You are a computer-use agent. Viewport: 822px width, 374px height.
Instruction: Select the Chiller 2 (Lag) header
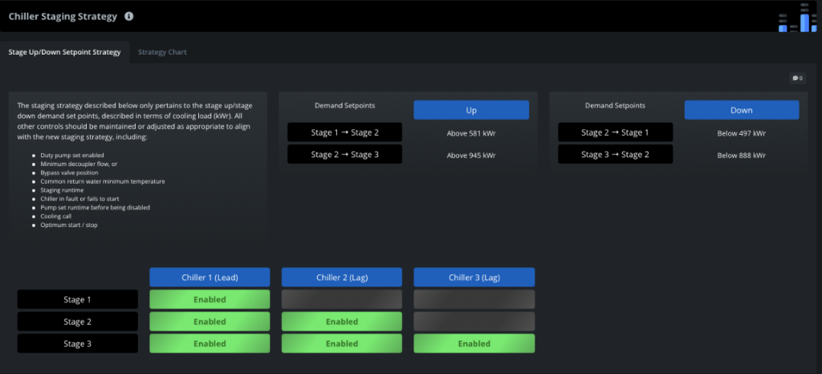tap(342, 277)
